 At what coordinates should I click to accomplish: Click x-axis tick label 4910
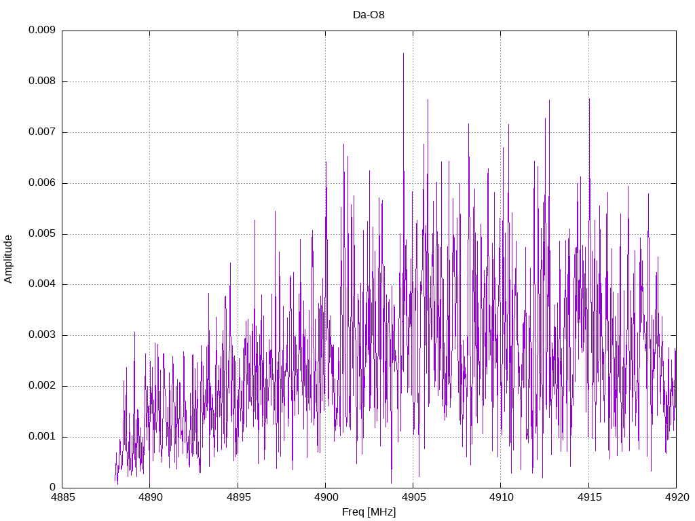[501, 497]
